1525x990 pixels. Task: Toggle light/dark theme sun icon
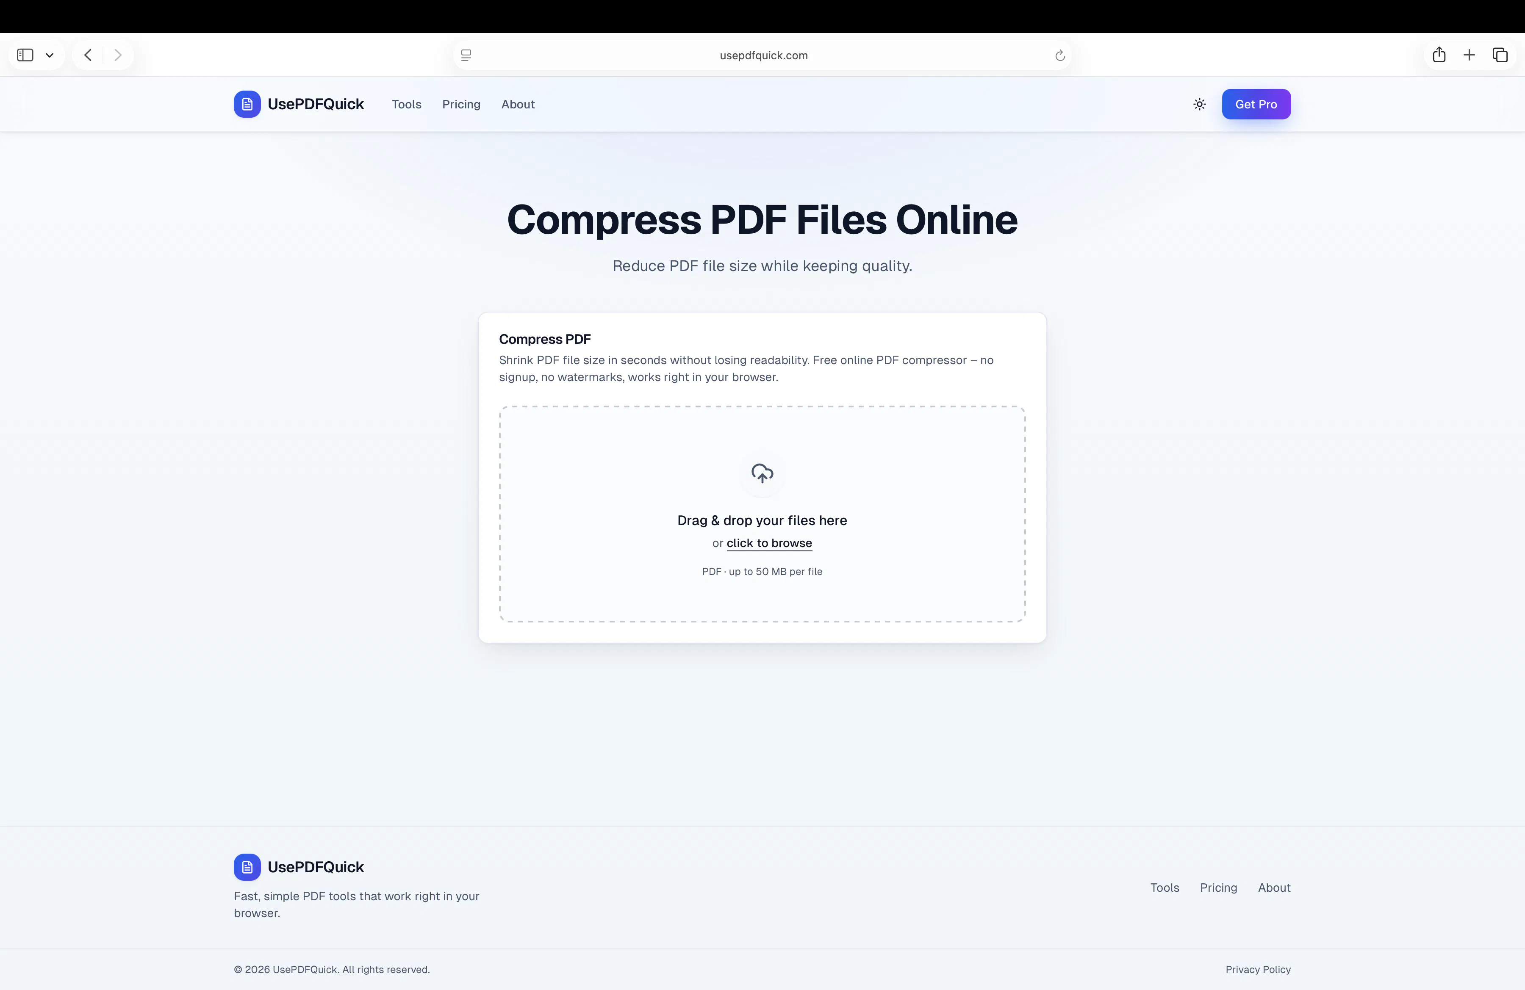(x=1200, y=105)
